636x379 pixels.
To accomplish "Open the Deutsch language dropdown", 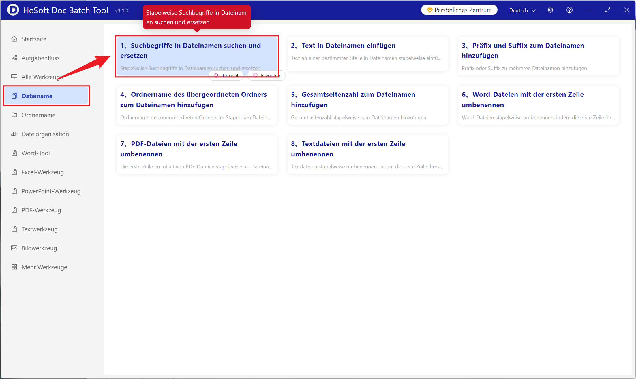I will (x=522, y=10).
